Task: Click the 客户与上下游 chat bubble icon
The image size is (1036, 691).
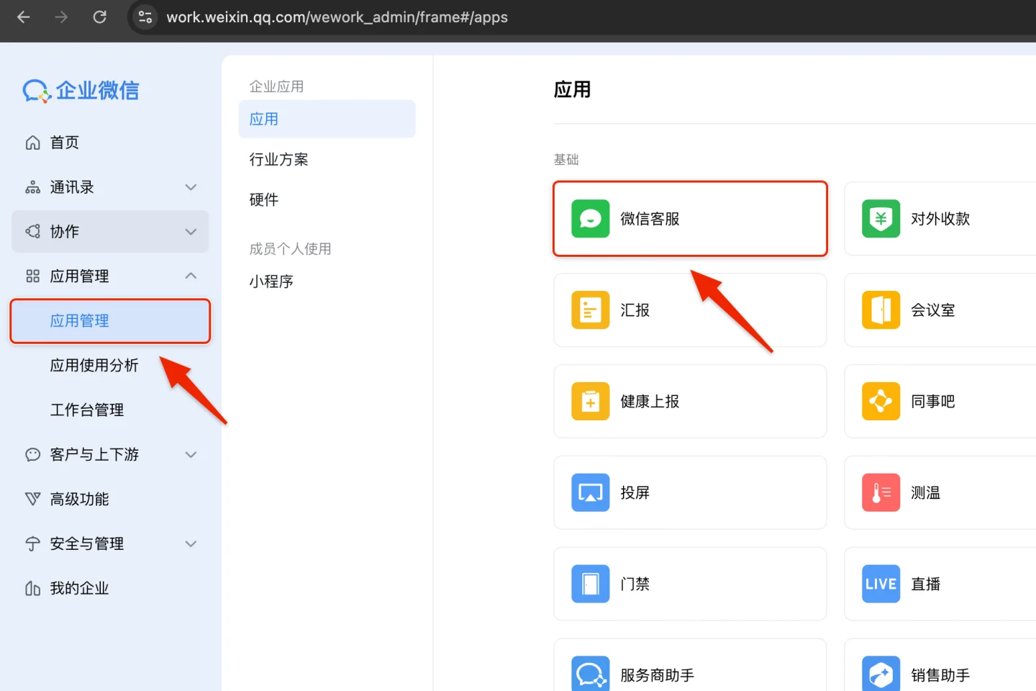Action: click(x=32, y=455)
